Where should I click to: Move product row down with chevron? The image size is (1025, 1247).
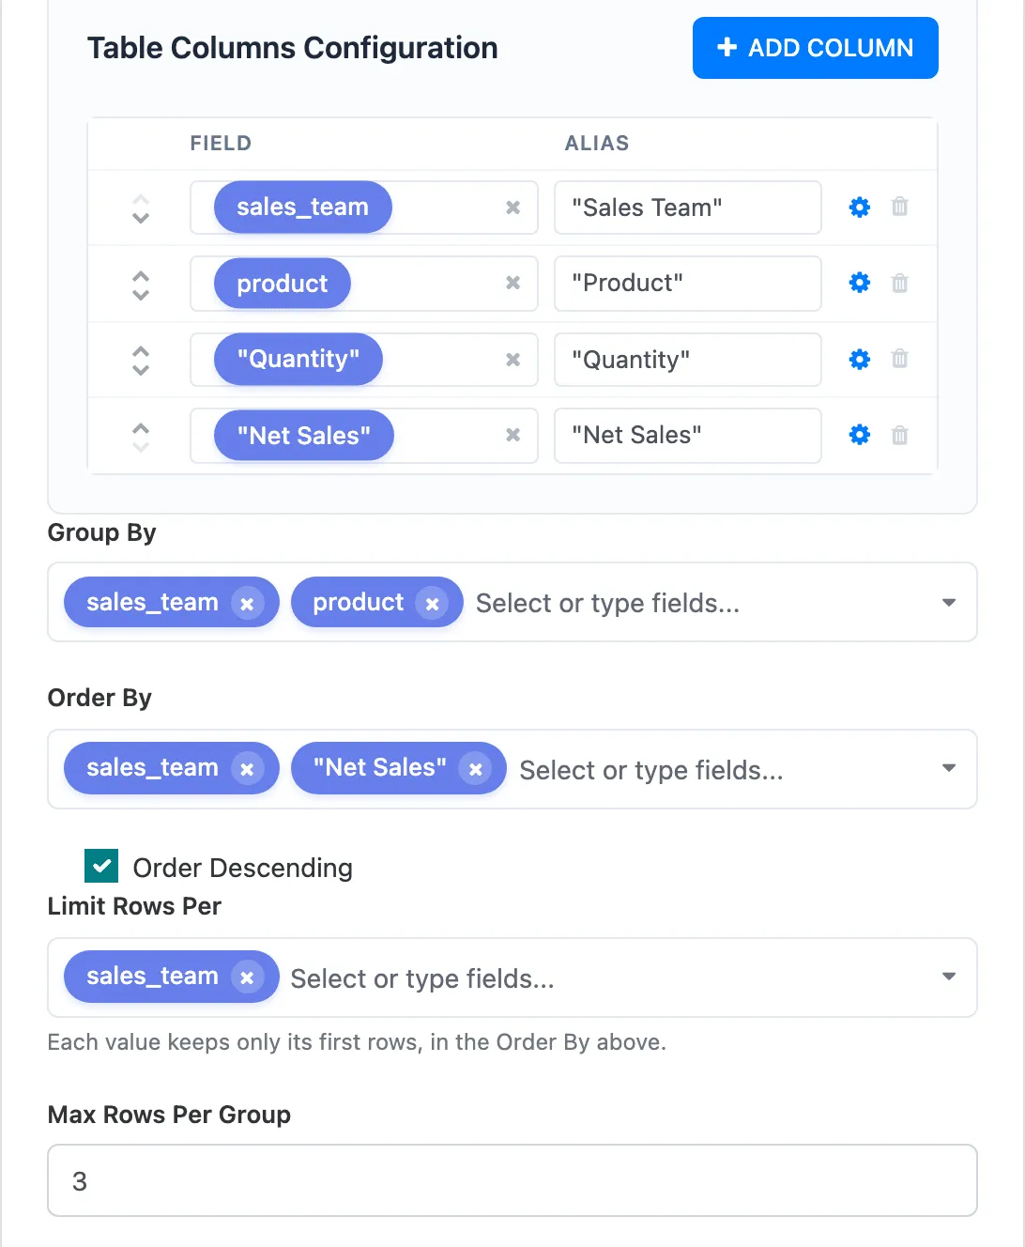[x=141, y=294]
